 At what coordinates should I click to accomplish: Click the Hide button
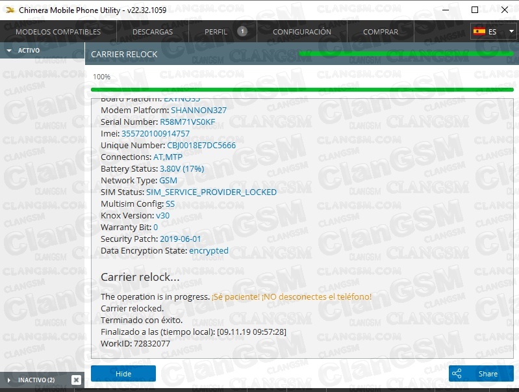coord(123,374)
